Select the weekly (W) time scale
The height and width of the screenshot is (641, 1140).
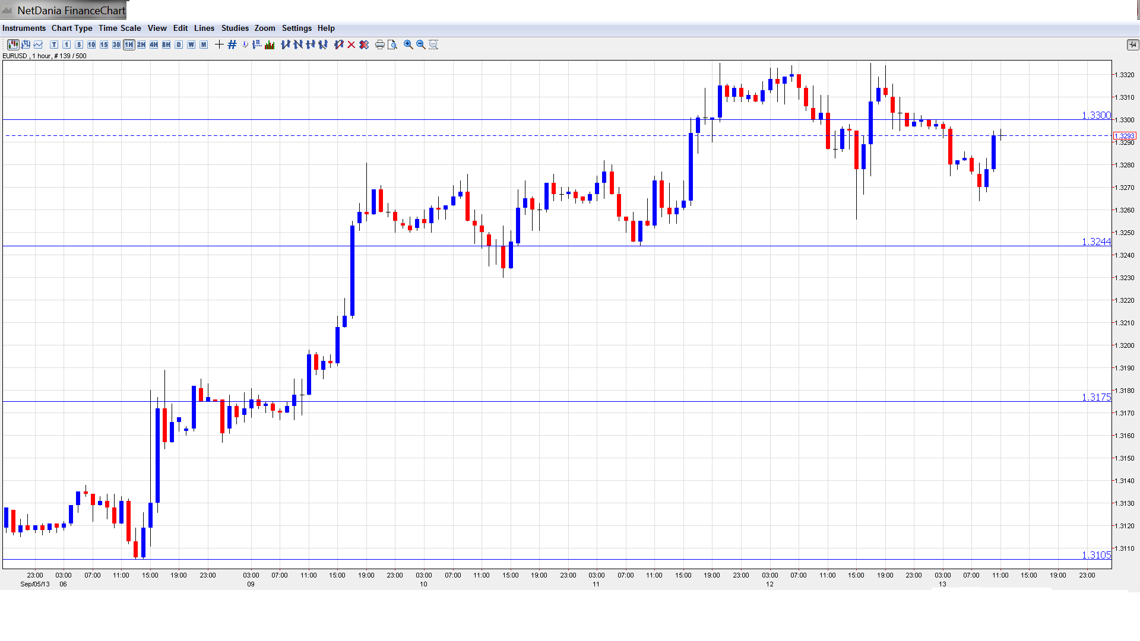(x=191, y=45)
